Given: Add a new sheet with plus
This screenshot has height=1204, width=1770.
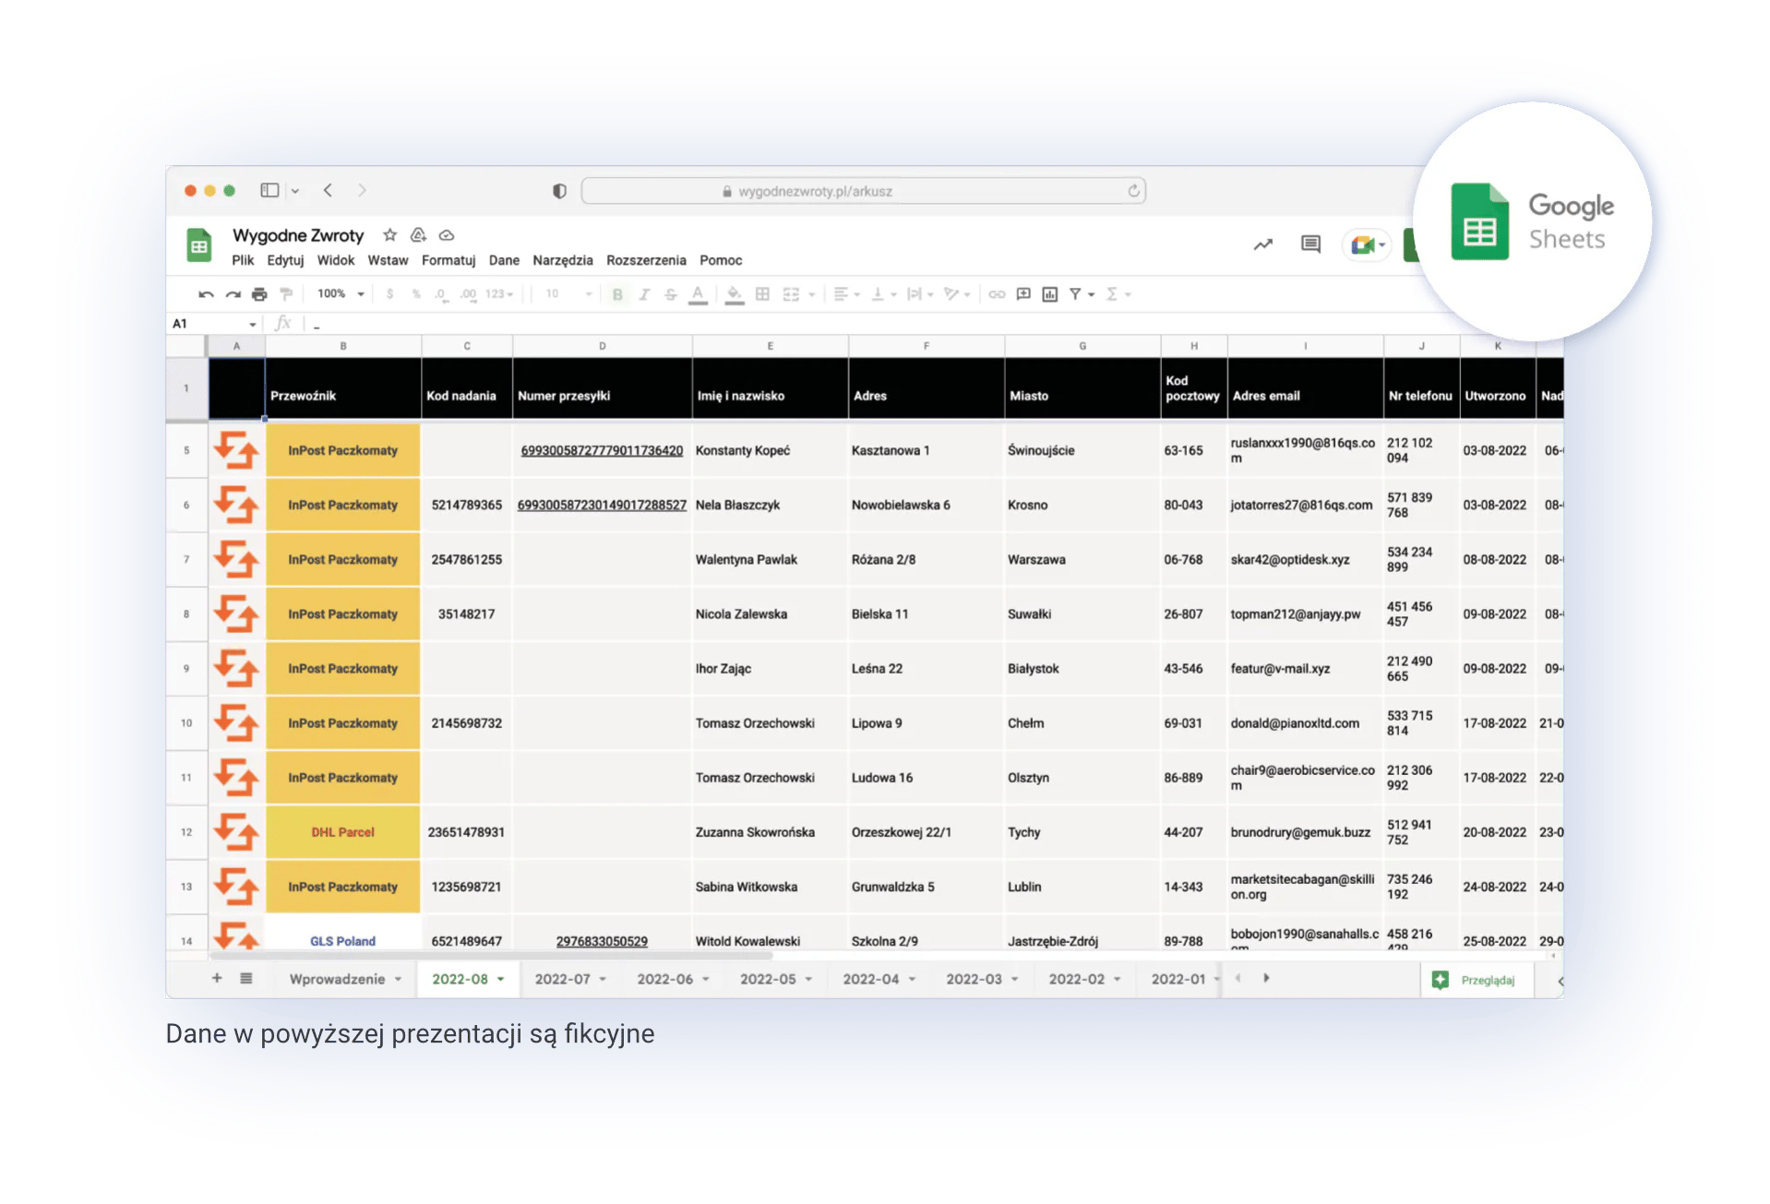Looking at the screenshot, I should pyautogui.click(x=217, y=978).
